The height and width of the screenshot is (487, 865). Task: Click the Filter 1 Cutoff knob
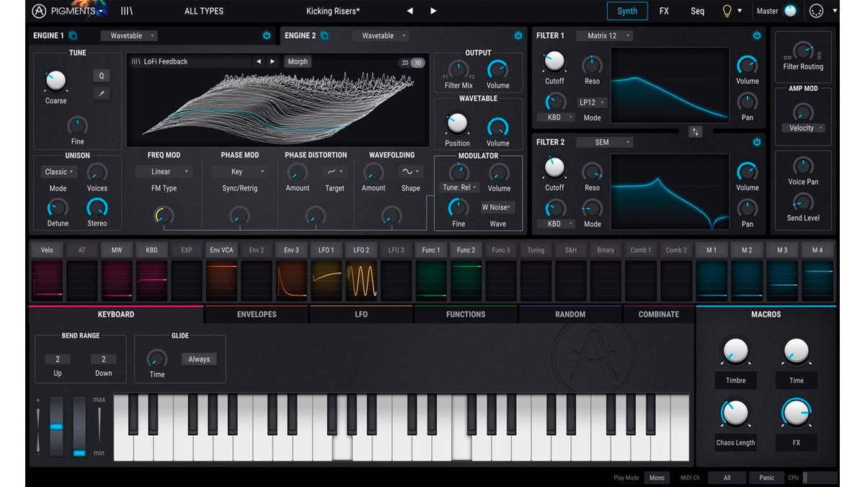click(x=554, y=61)
